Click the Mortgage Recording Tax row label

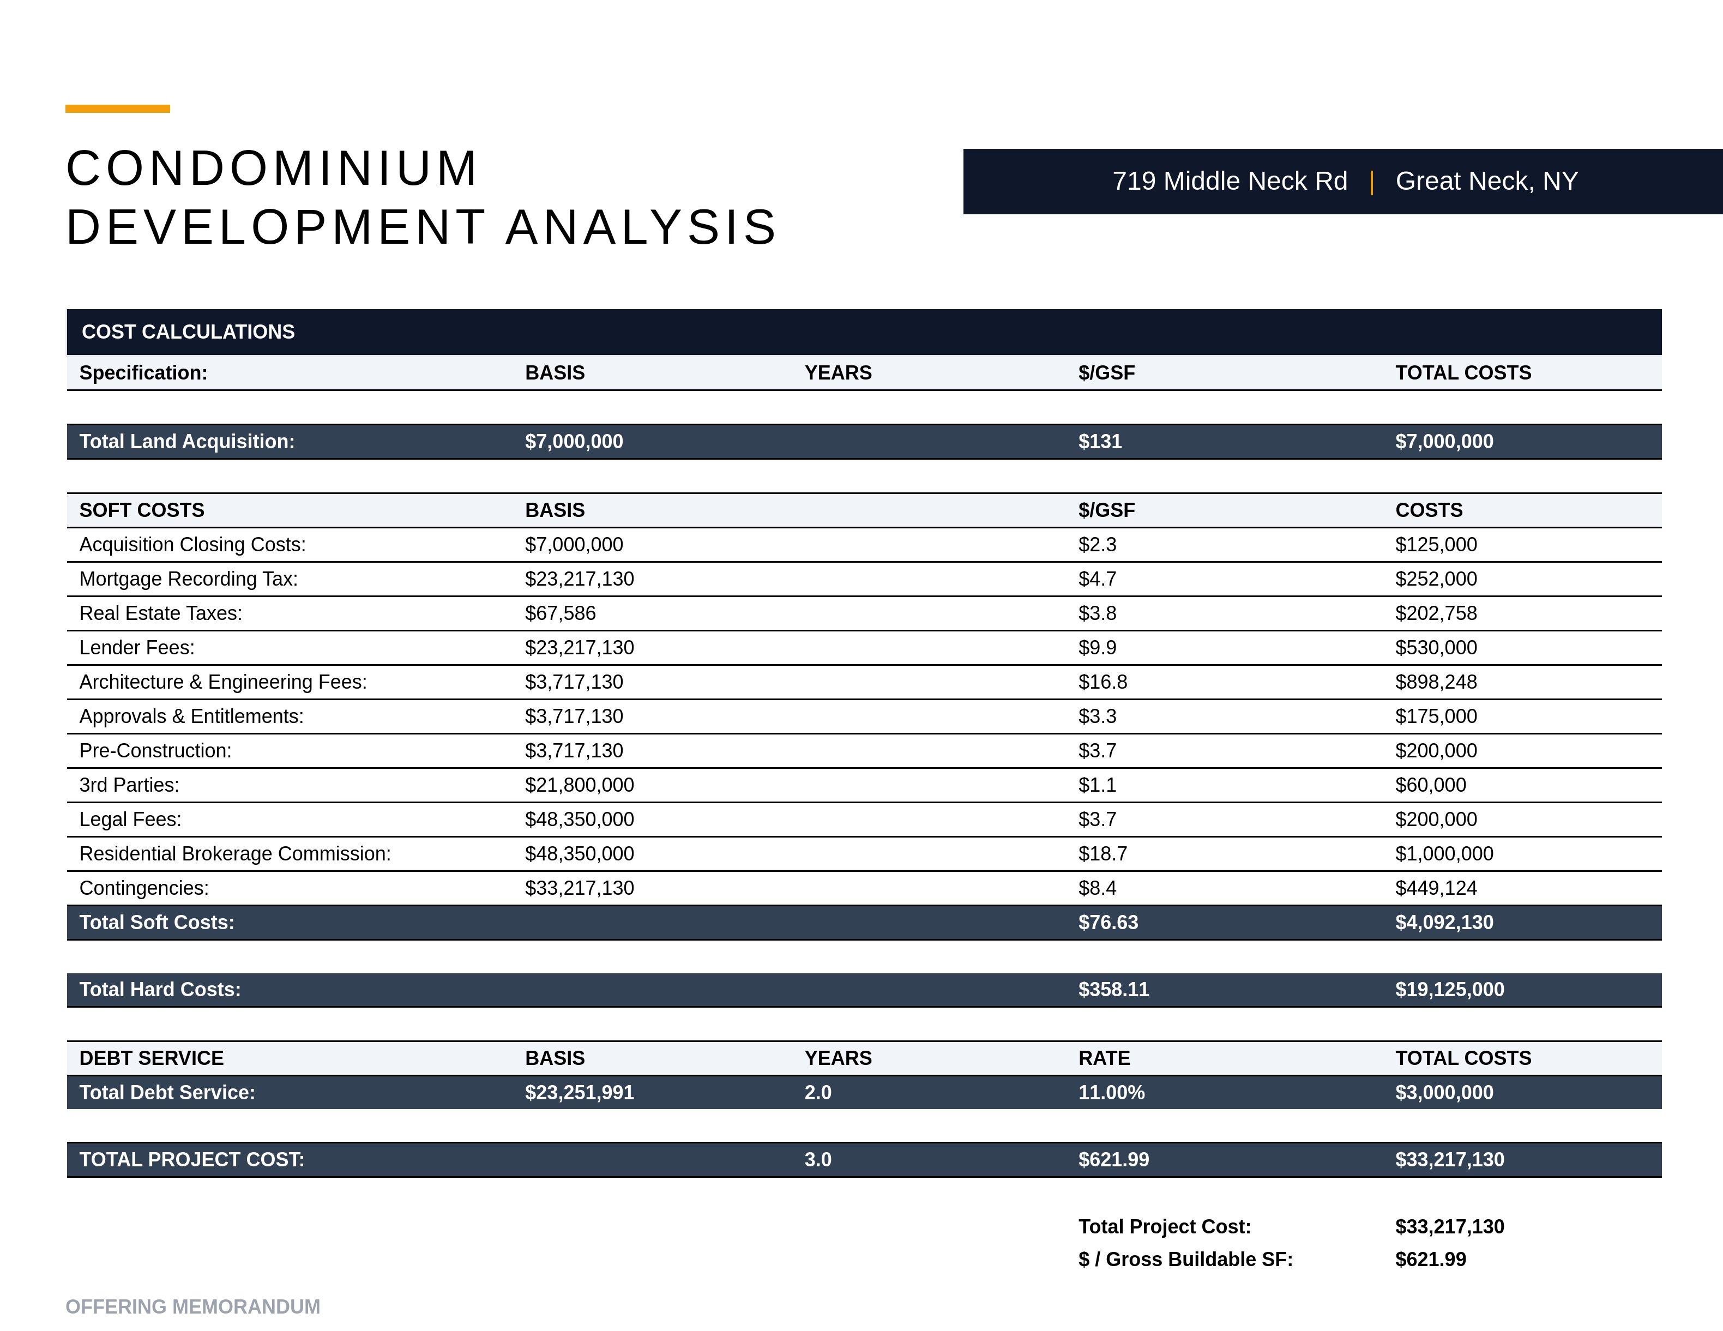click(x=189, y=579)
